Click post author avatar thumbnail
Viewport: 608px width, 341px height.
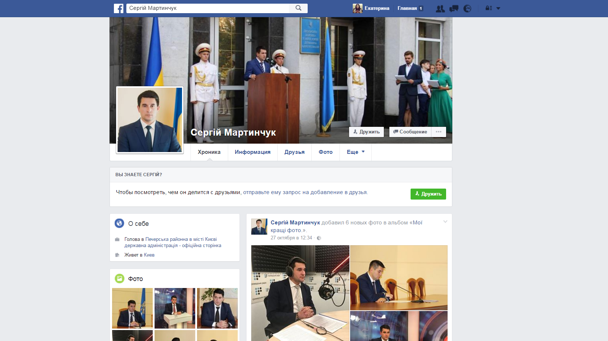tap(259, 227)
